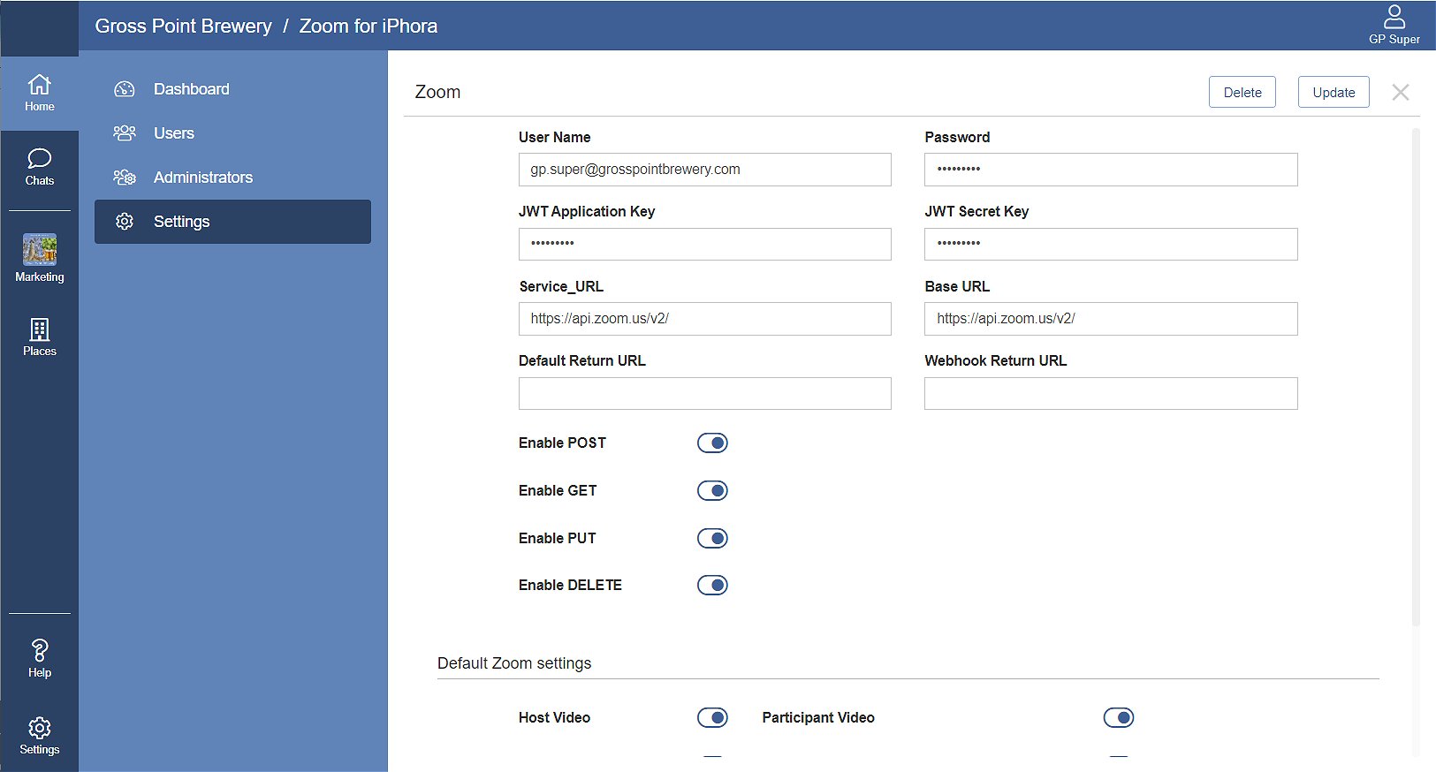
Task: Click the 'Enable DELETE' label
Action: click(x=570, y=585)
